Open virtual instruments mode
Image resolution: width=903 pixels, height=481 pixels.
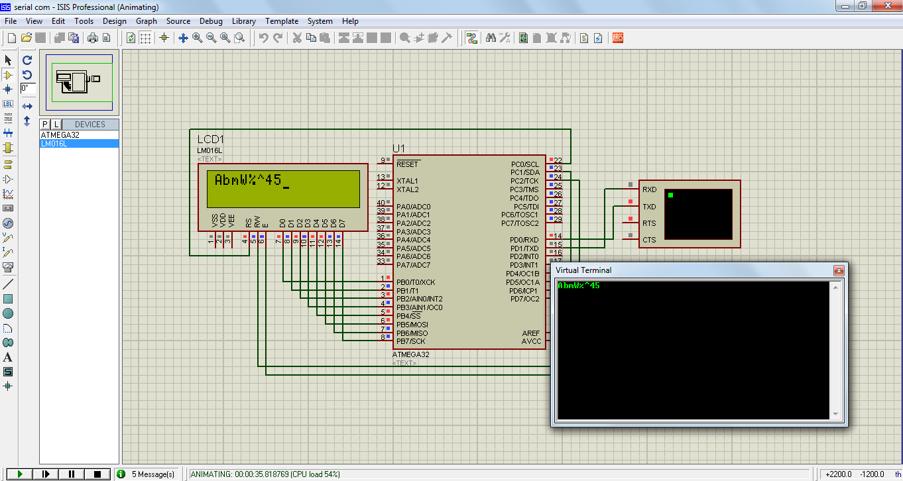(8, 267)
